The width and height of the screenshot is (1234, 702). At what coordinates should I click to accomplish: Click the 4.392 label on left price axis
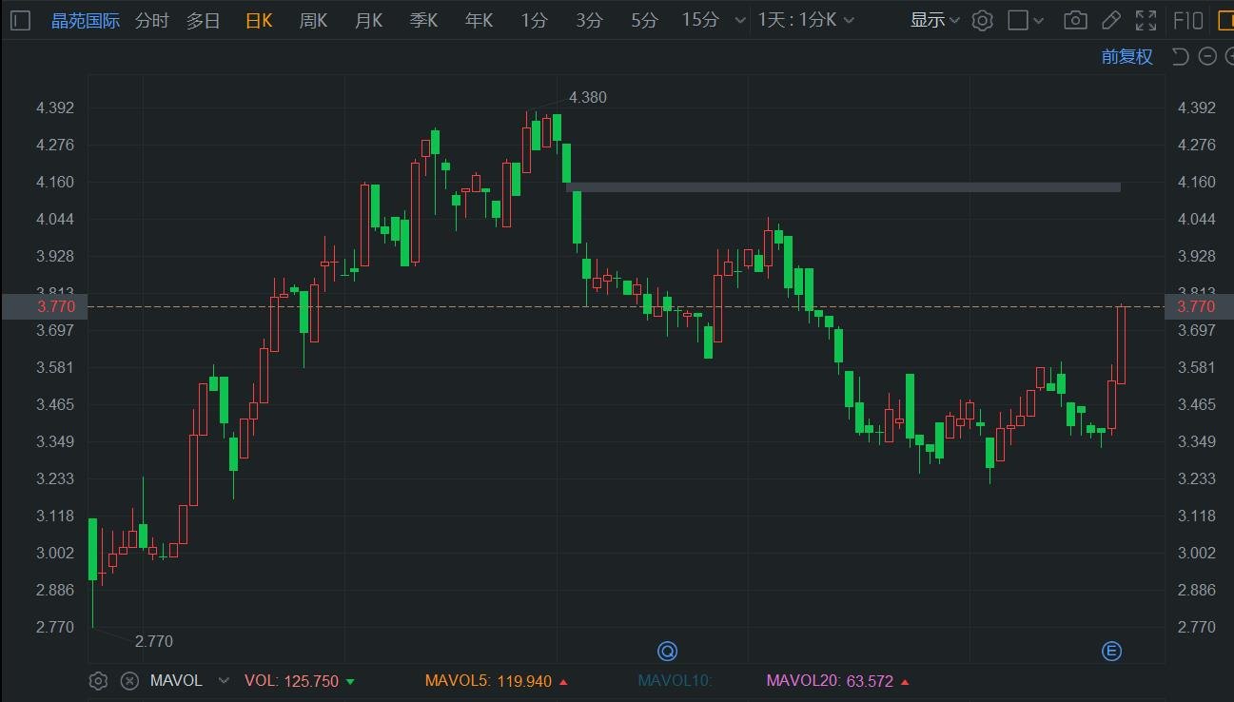[55, 107]
